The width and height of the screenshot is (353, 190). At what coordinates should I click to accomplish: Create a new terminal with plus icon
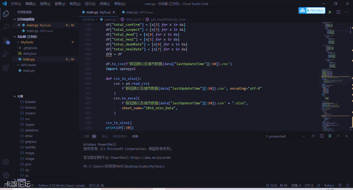pos(313,136)
